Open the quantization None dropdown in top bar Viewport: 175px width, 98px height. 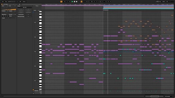click(x=25, y=2)
